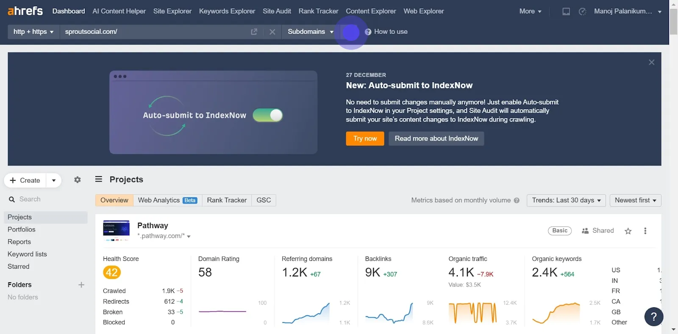This screenshot has width=678, height=334.
Task: Click the Organic keywords 2.4K value
Action: tap(545, 272)
